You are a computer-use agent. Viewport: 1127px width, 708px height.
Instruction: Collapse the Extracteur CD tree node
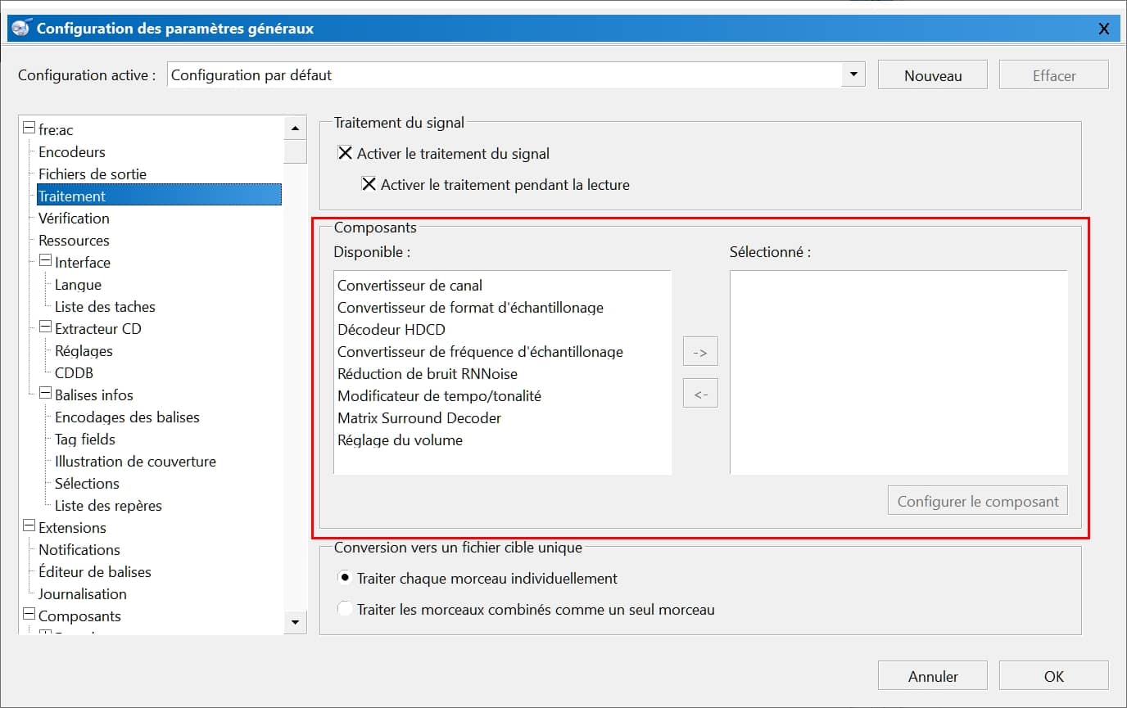pyautogui.click(x=46, y=328)
